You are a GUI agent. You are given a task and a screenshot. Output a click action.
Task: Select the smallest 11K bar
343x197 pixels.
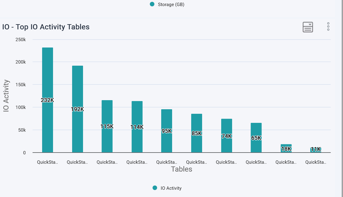tap(316, 150)
